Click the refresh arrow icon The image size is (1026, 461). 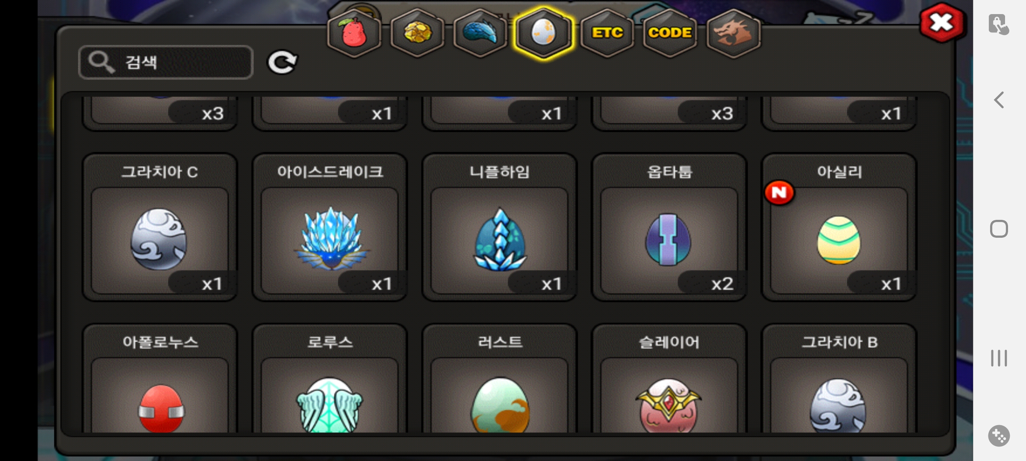[282, 62]
